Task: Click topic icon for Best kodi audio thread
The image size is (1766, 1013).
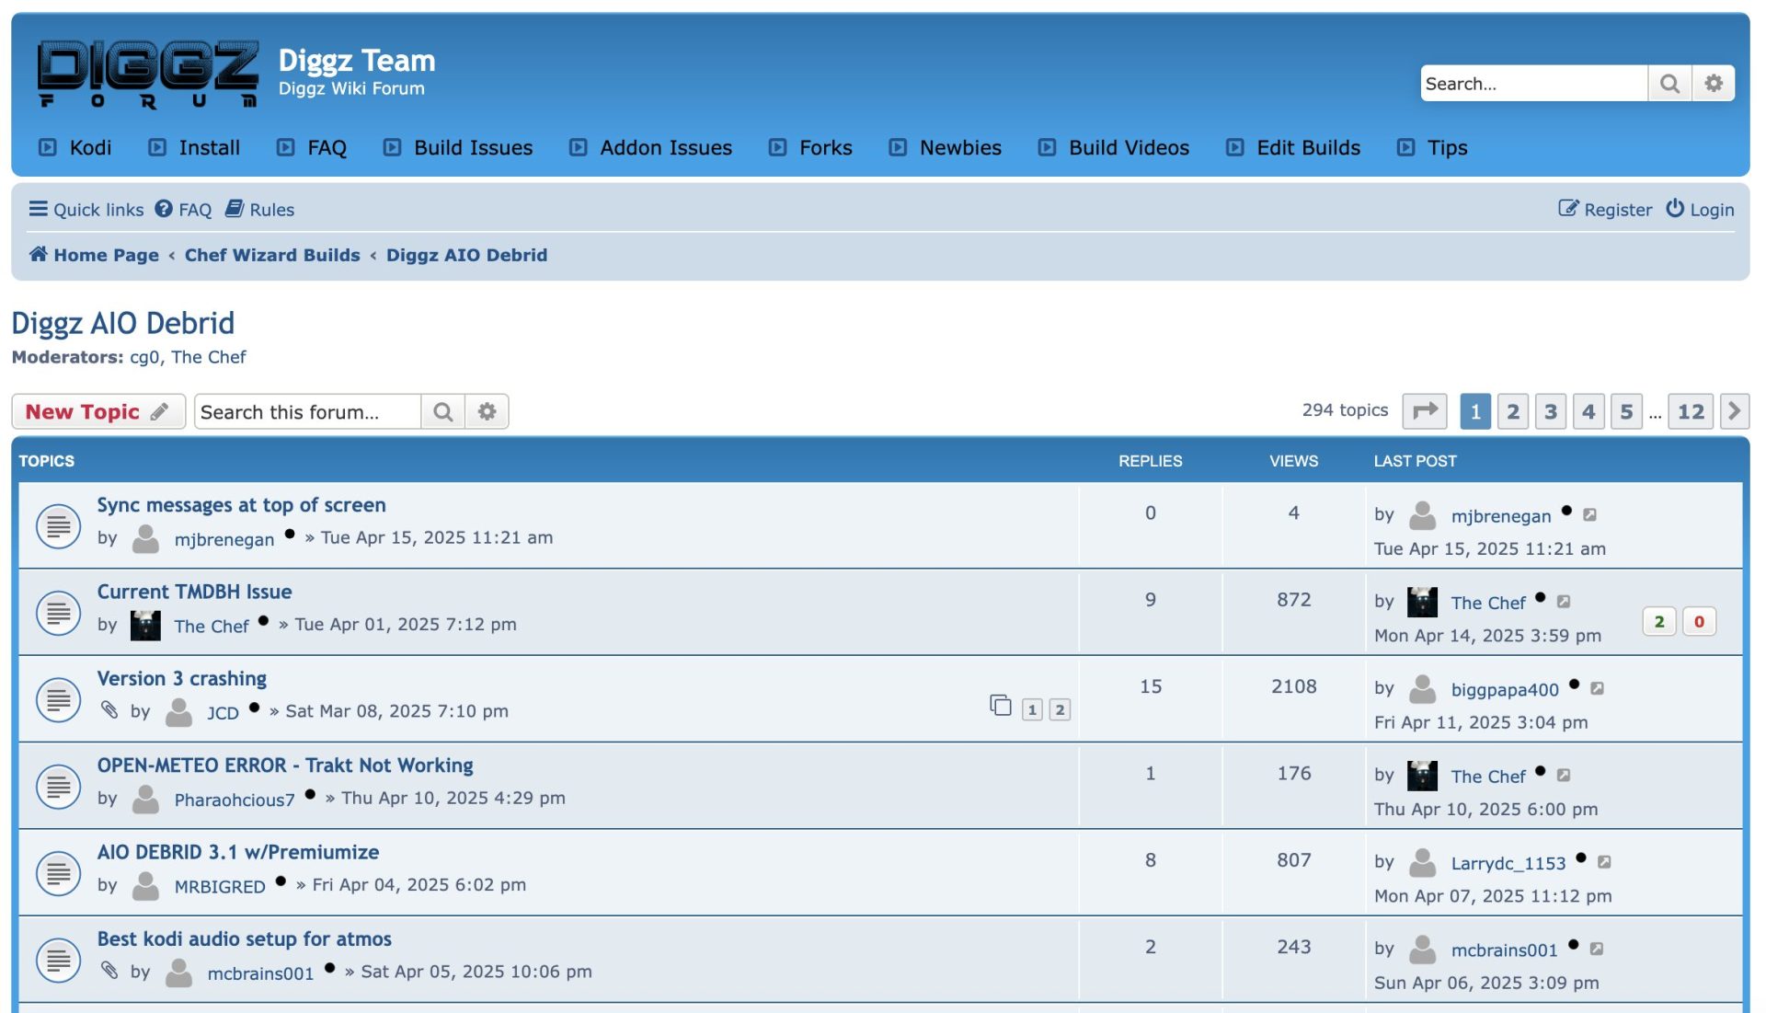Action: click(58, 960)
